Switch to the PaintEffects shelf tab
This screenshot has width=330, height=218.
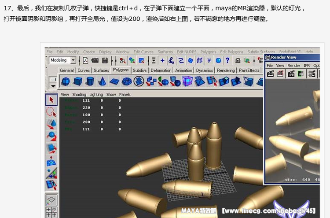249,70
